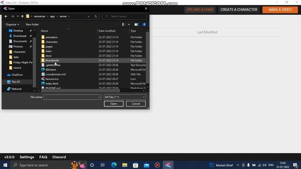This screenshot has width=301, height=169.
Task: Open the All Files type filter dropdown
Action: point(125,97)
